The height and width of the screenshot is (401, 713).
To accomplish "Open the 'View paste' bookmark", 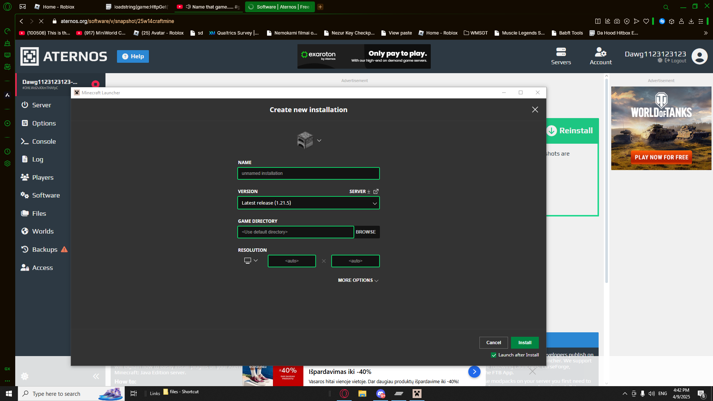I will [x=396, y=33].
